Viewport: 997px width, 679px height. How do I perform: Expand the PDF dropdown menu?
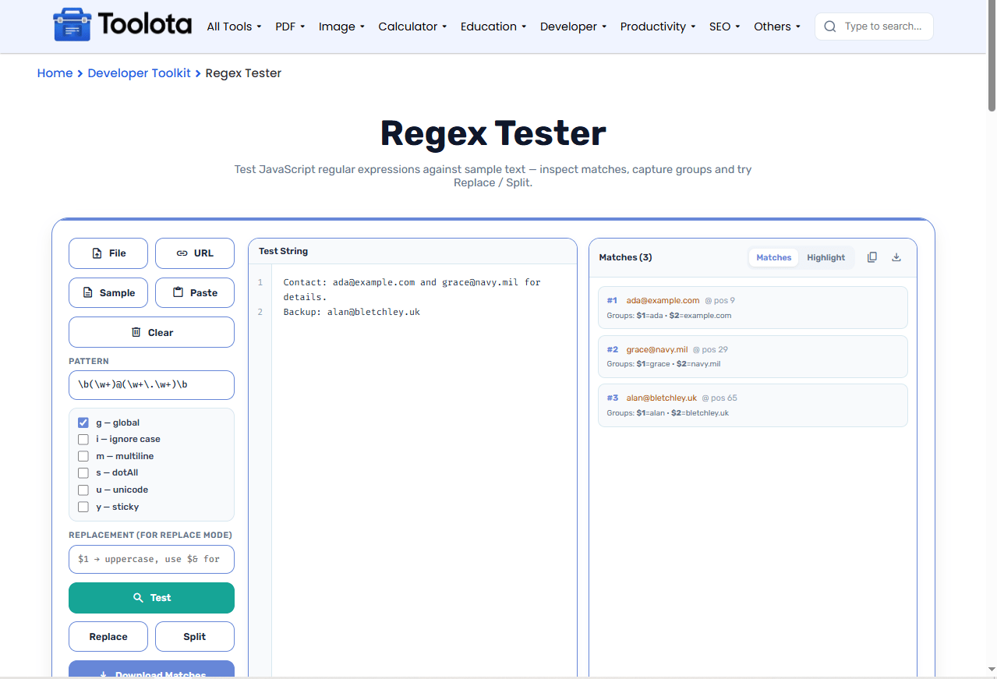click(x=290, y=27)
